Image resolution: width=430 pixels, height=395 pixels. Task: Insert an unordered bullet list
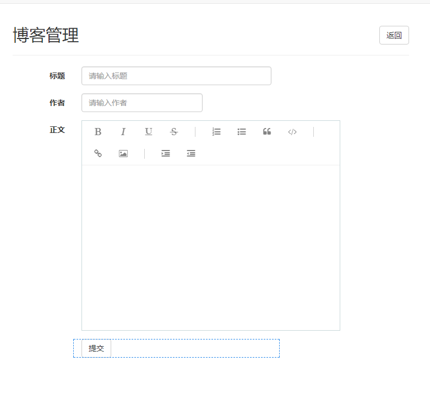(x=242, y=132)
